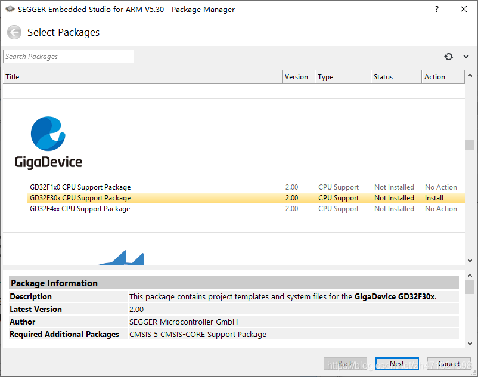This screenshot has height=377, width=478.
Task: Click the GigaDevice logo
Action: click(48, 143)
